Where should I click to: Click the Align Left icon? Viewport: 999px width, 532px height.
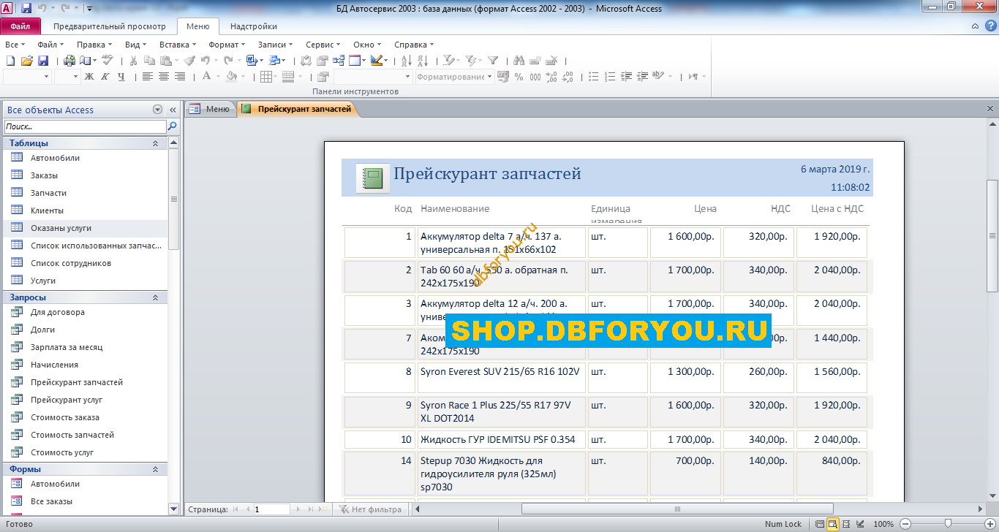[148, 77]
